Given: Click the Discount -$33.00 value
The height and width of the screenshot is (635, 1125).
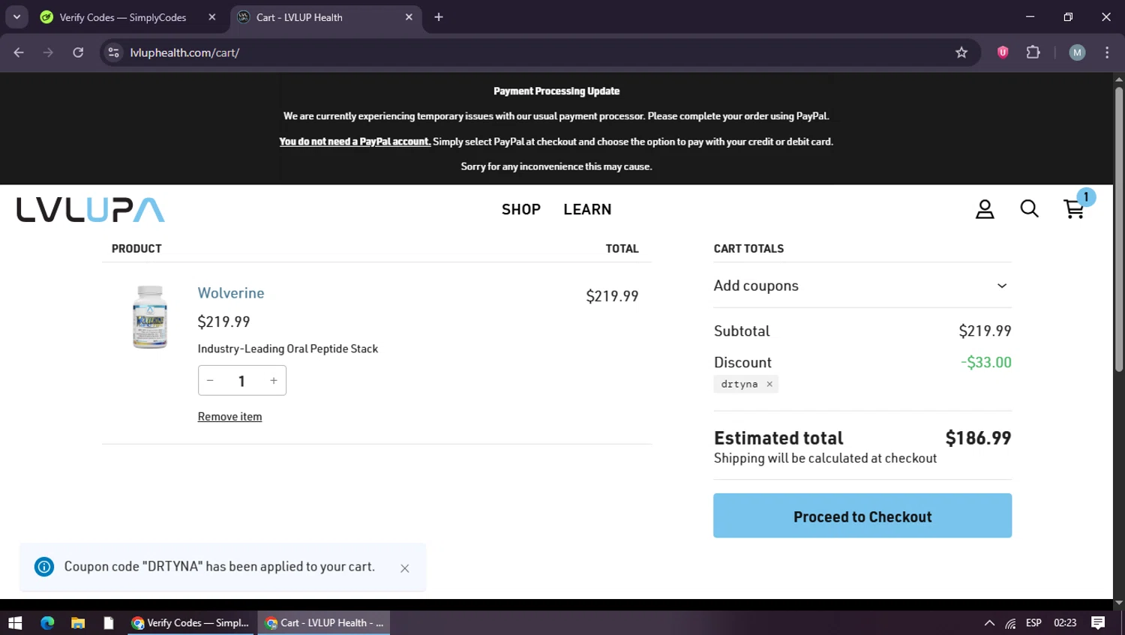Looking at the screenshot, I should coord(986,363).
